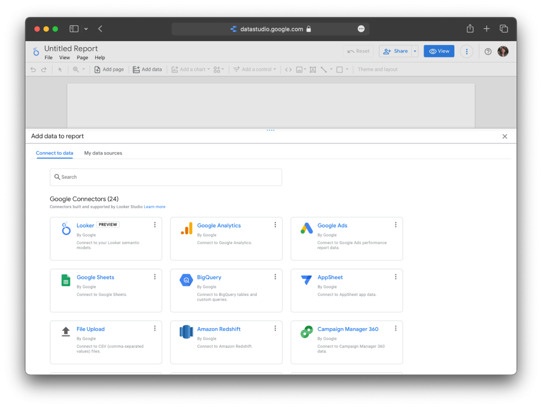Image resolution: width=542 pixels, height=408 pixels.
Task: Click the Google Sheets connector icon
Action: pyautogui.click(x=66, y=280)
